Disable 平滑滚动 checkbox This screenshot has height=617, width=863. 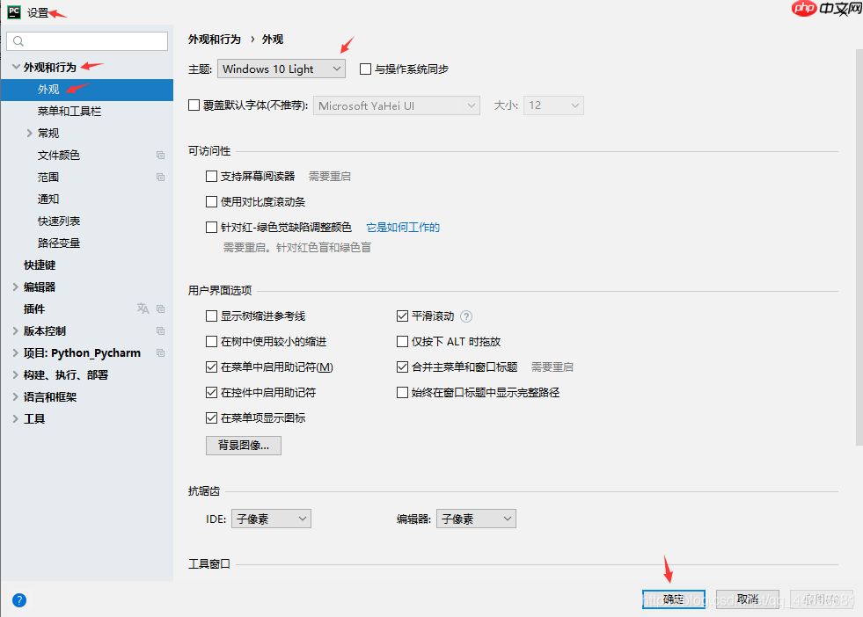(402, 316)
